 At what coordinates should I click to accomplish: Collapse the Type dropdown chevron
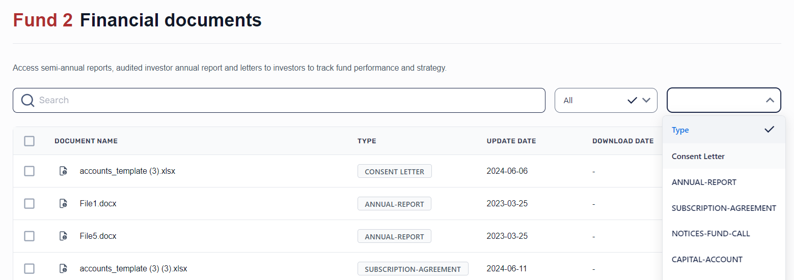click(770, 101)
